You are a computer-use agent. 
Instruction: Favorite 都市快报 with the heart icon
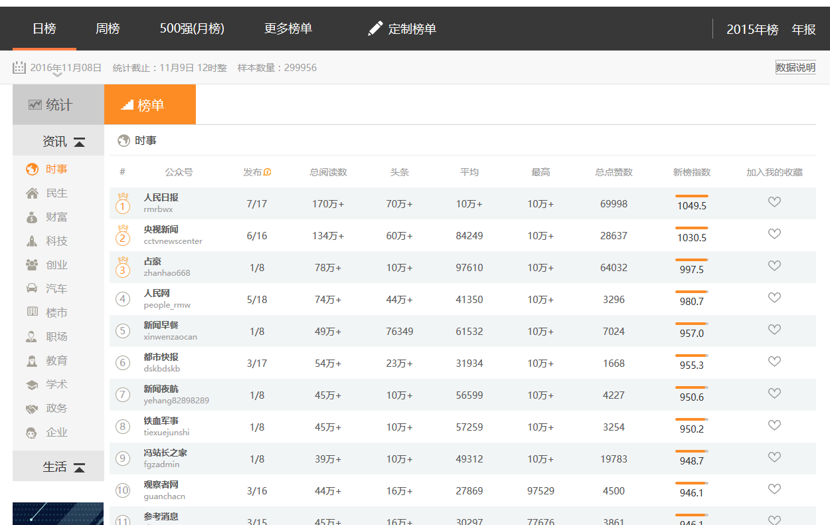(x=774, y=362)
